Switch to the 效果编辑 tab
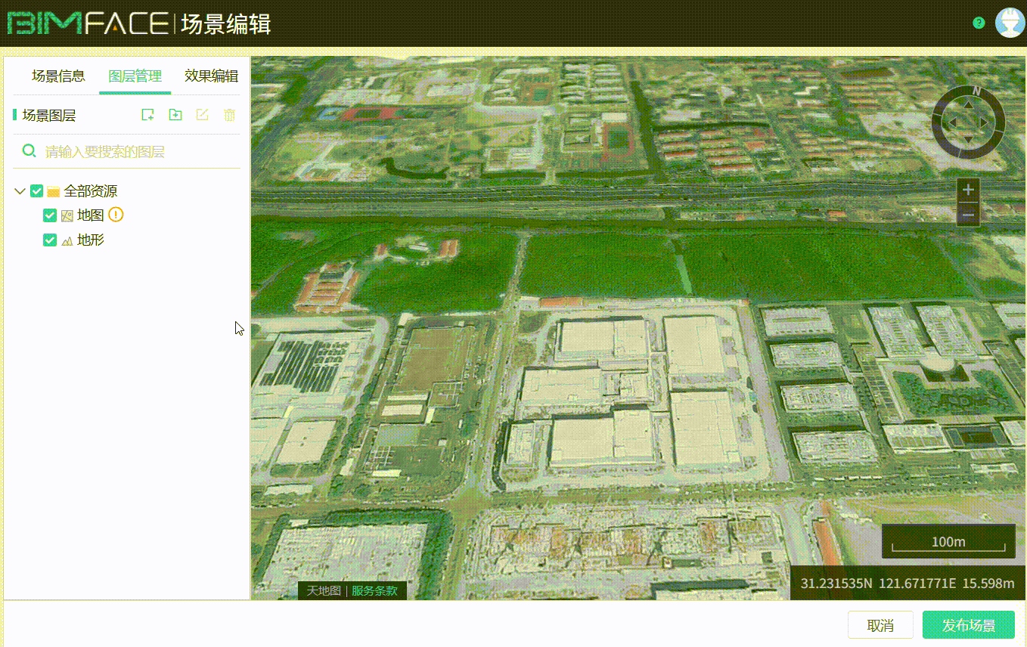 (x=211, y=76)
